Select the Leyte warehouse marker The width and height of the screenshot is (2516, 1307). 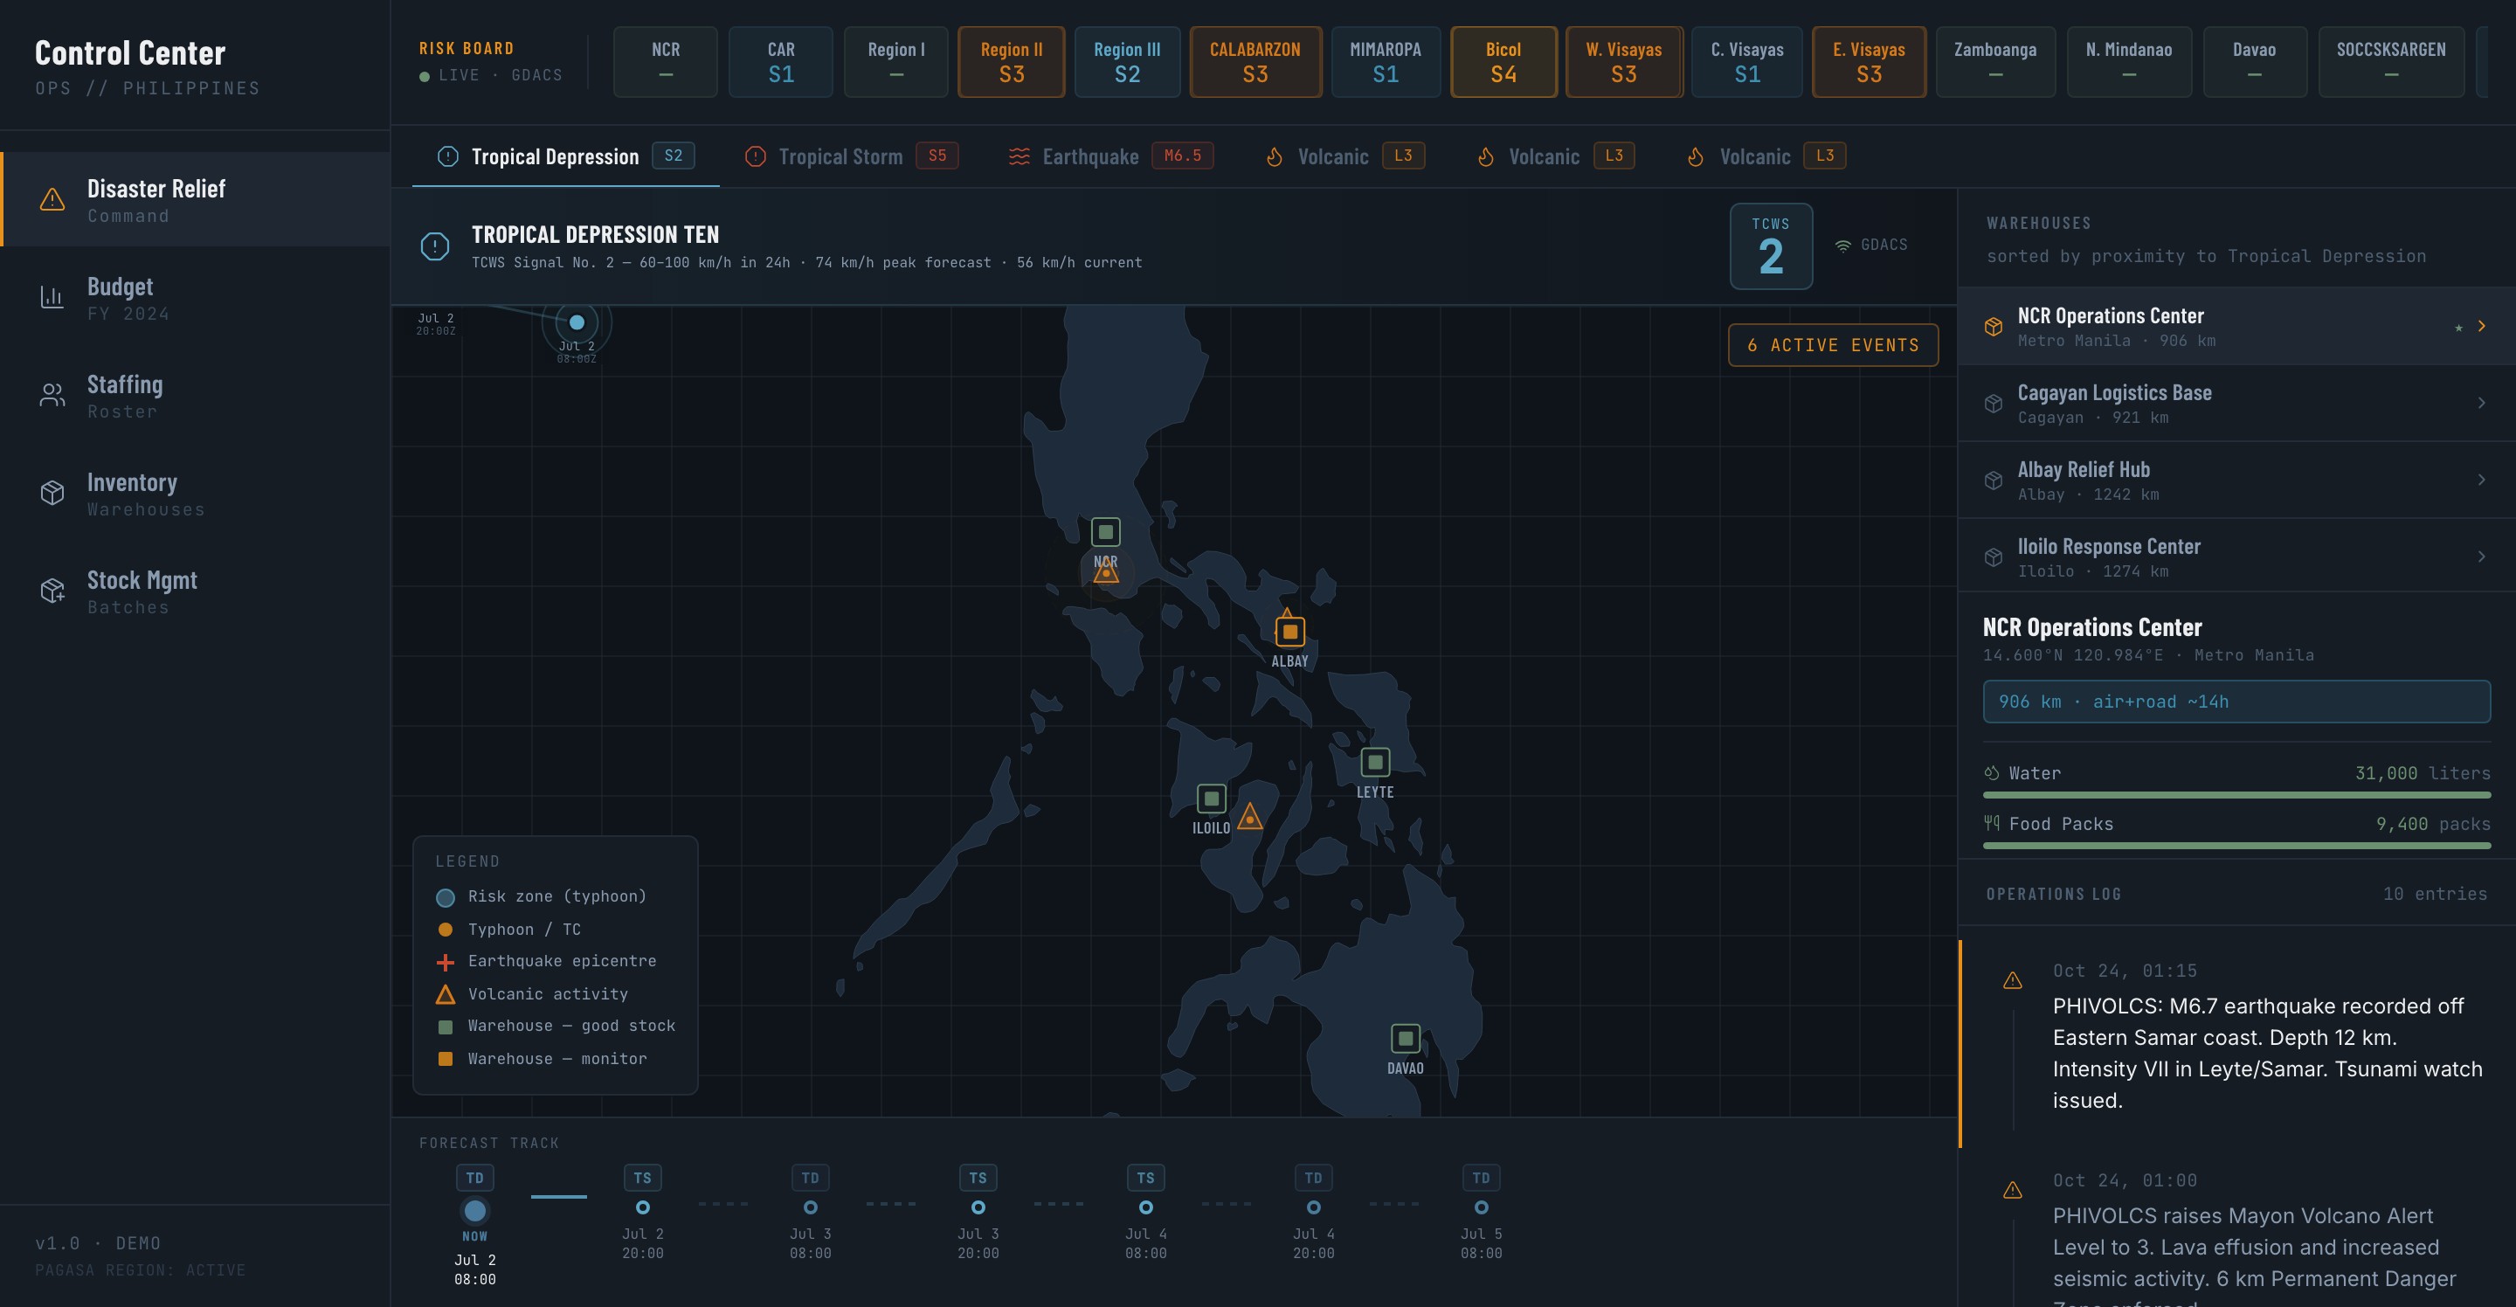point(1375,762)
